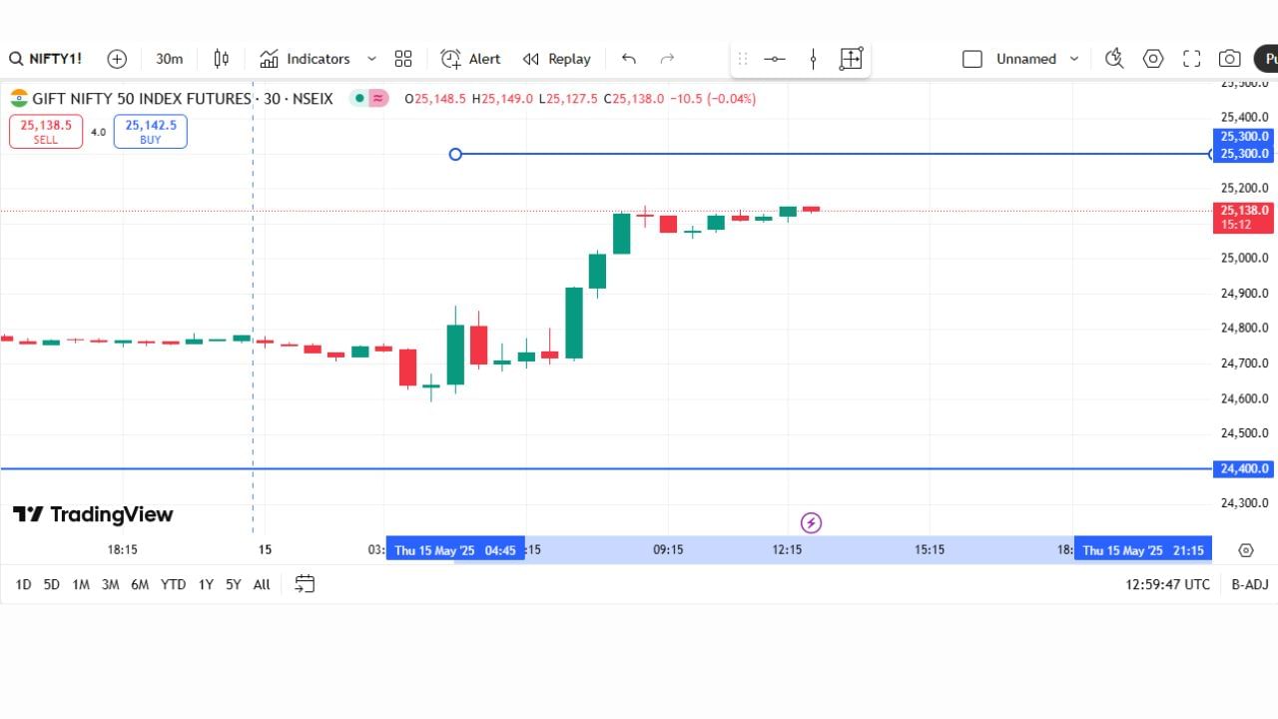This screenshot has height=719, width=1278.
Task: Toggle B-ADJ back adjustment
Action: (x=1250, y=584)
